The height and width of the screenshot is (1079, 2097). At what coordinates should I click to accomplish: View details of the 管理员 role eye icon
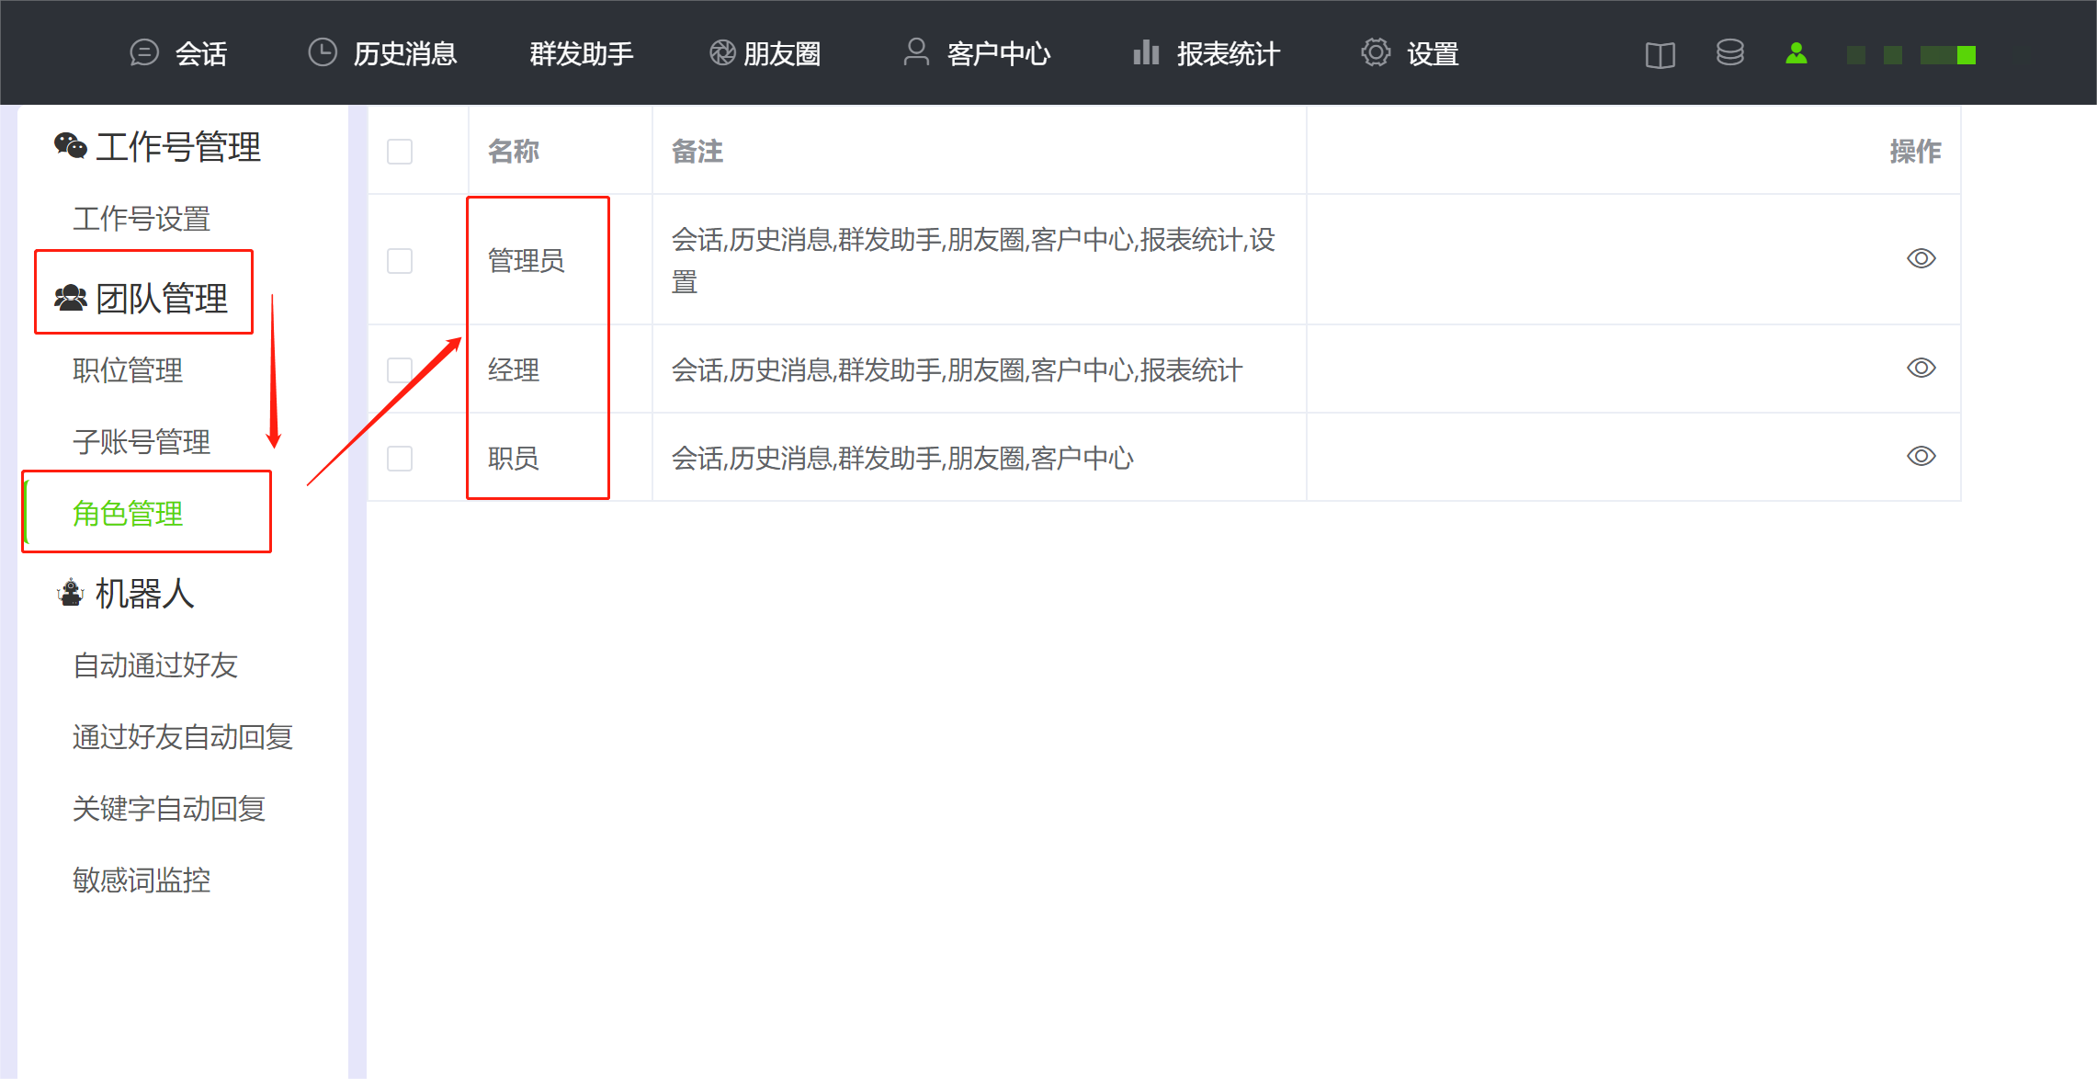pos(1921,258)
